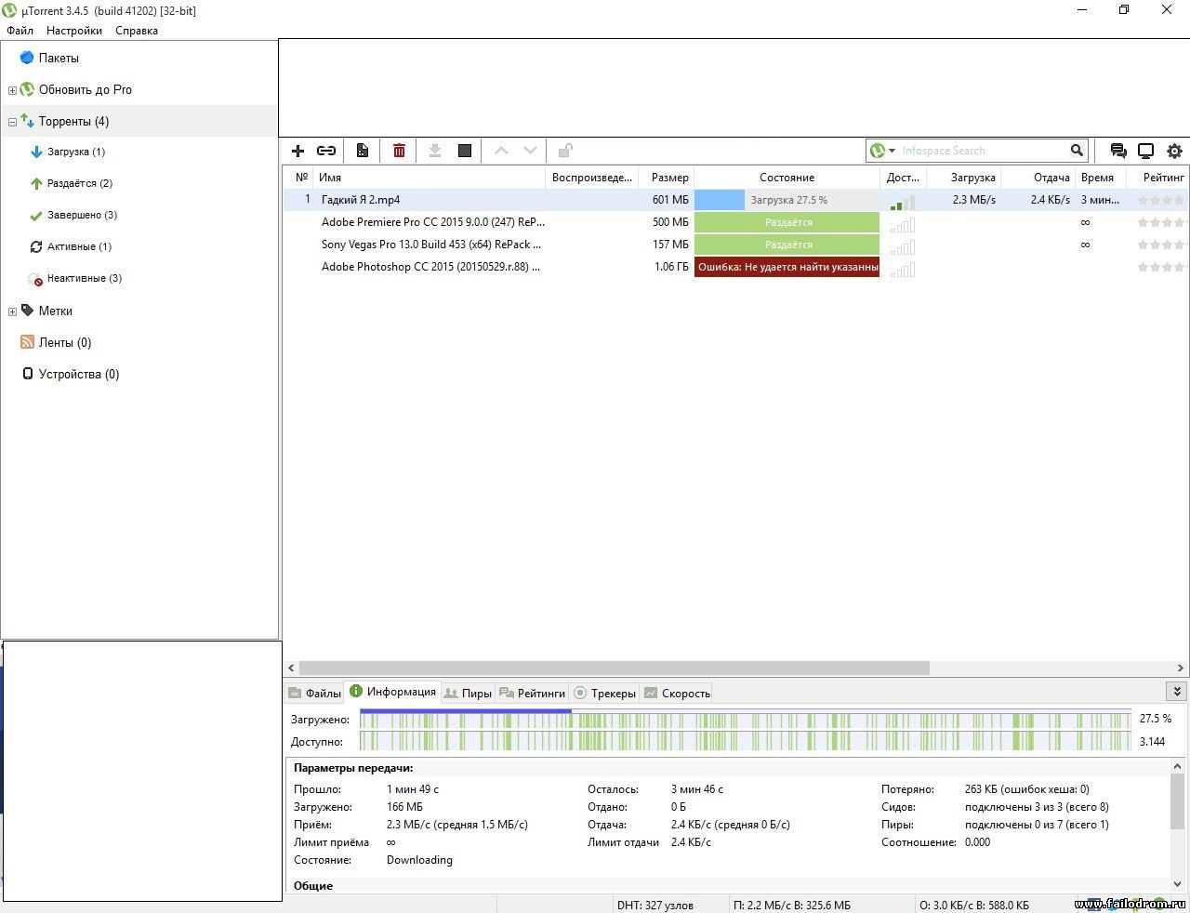The image size is (1190, 913).
Task: Switch to the Скорость tab
Action: point(677,693)
